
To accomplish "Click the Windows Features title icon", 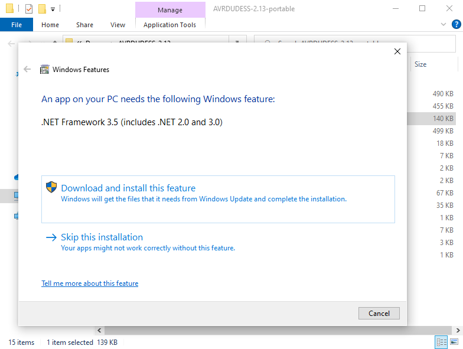I will coord(45,70).
